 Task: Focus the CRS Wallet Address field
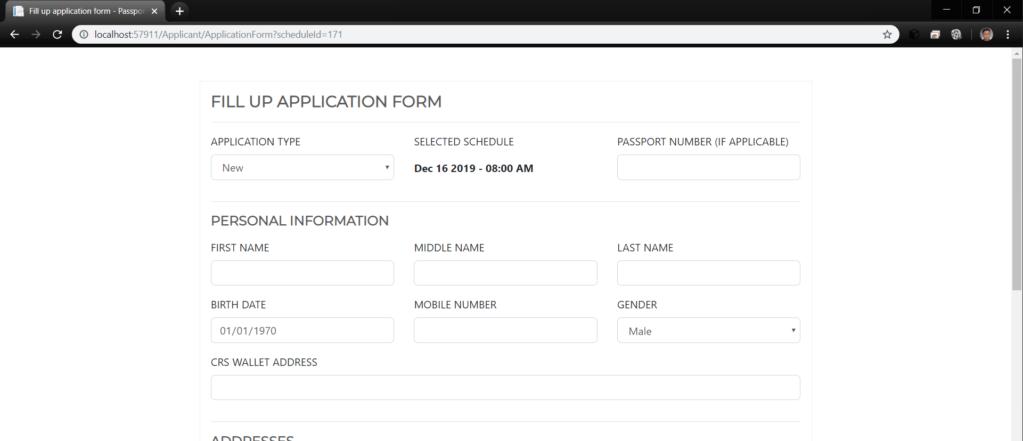(505, 387)
